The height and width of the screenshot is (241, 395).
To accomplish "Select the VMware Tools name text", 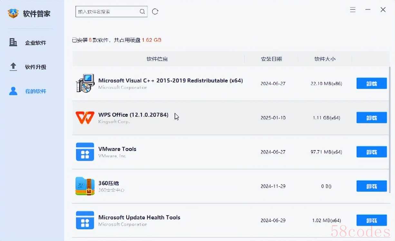I will click(117, 149).
